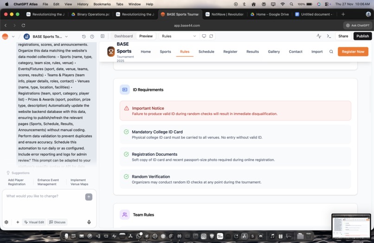Click the orange Register Now button
Viewport: 374px width, 243px height.
coord(353,51)
